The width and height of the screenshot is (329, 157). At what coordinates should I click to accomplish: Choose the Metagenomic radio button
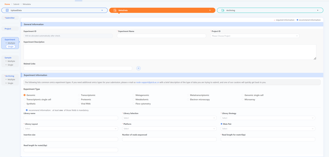click(x=134, y=95)
